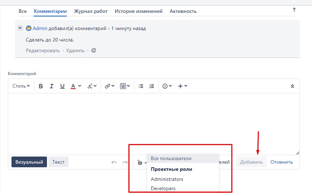Click the Добавить button
Screen dimensions: 312x193
(x=251, y=162)
